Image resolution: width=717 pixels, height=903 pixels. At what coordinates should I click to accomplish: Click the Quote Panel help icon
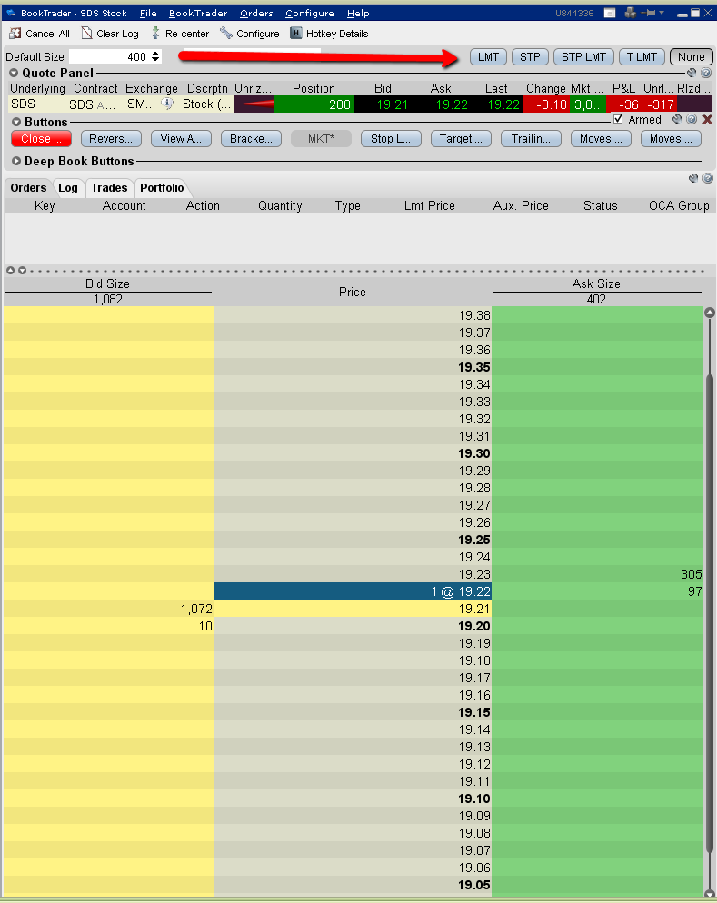pos(706,73)
